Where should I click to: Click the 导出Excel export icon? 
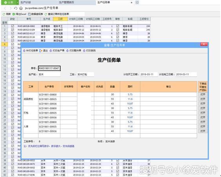click(x=14, y=14)
